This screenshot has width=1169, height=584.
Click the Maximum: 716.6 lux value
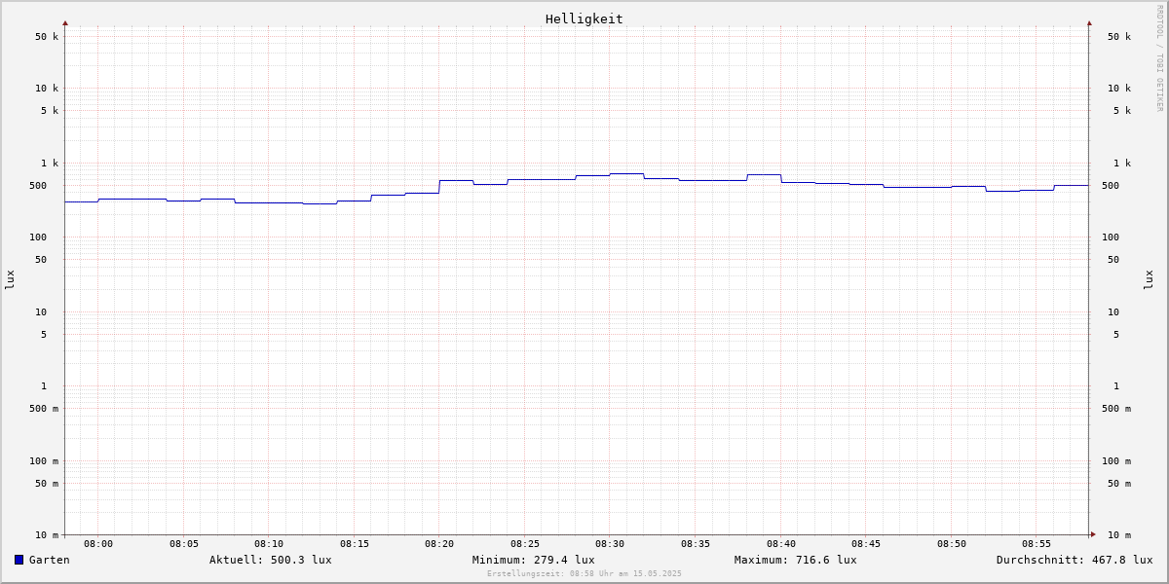(x=796, y=560)
